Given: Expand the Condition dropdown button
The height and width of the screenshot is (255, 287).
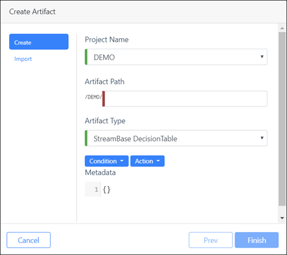Looking at the screenshot, I should click(107, 161).
